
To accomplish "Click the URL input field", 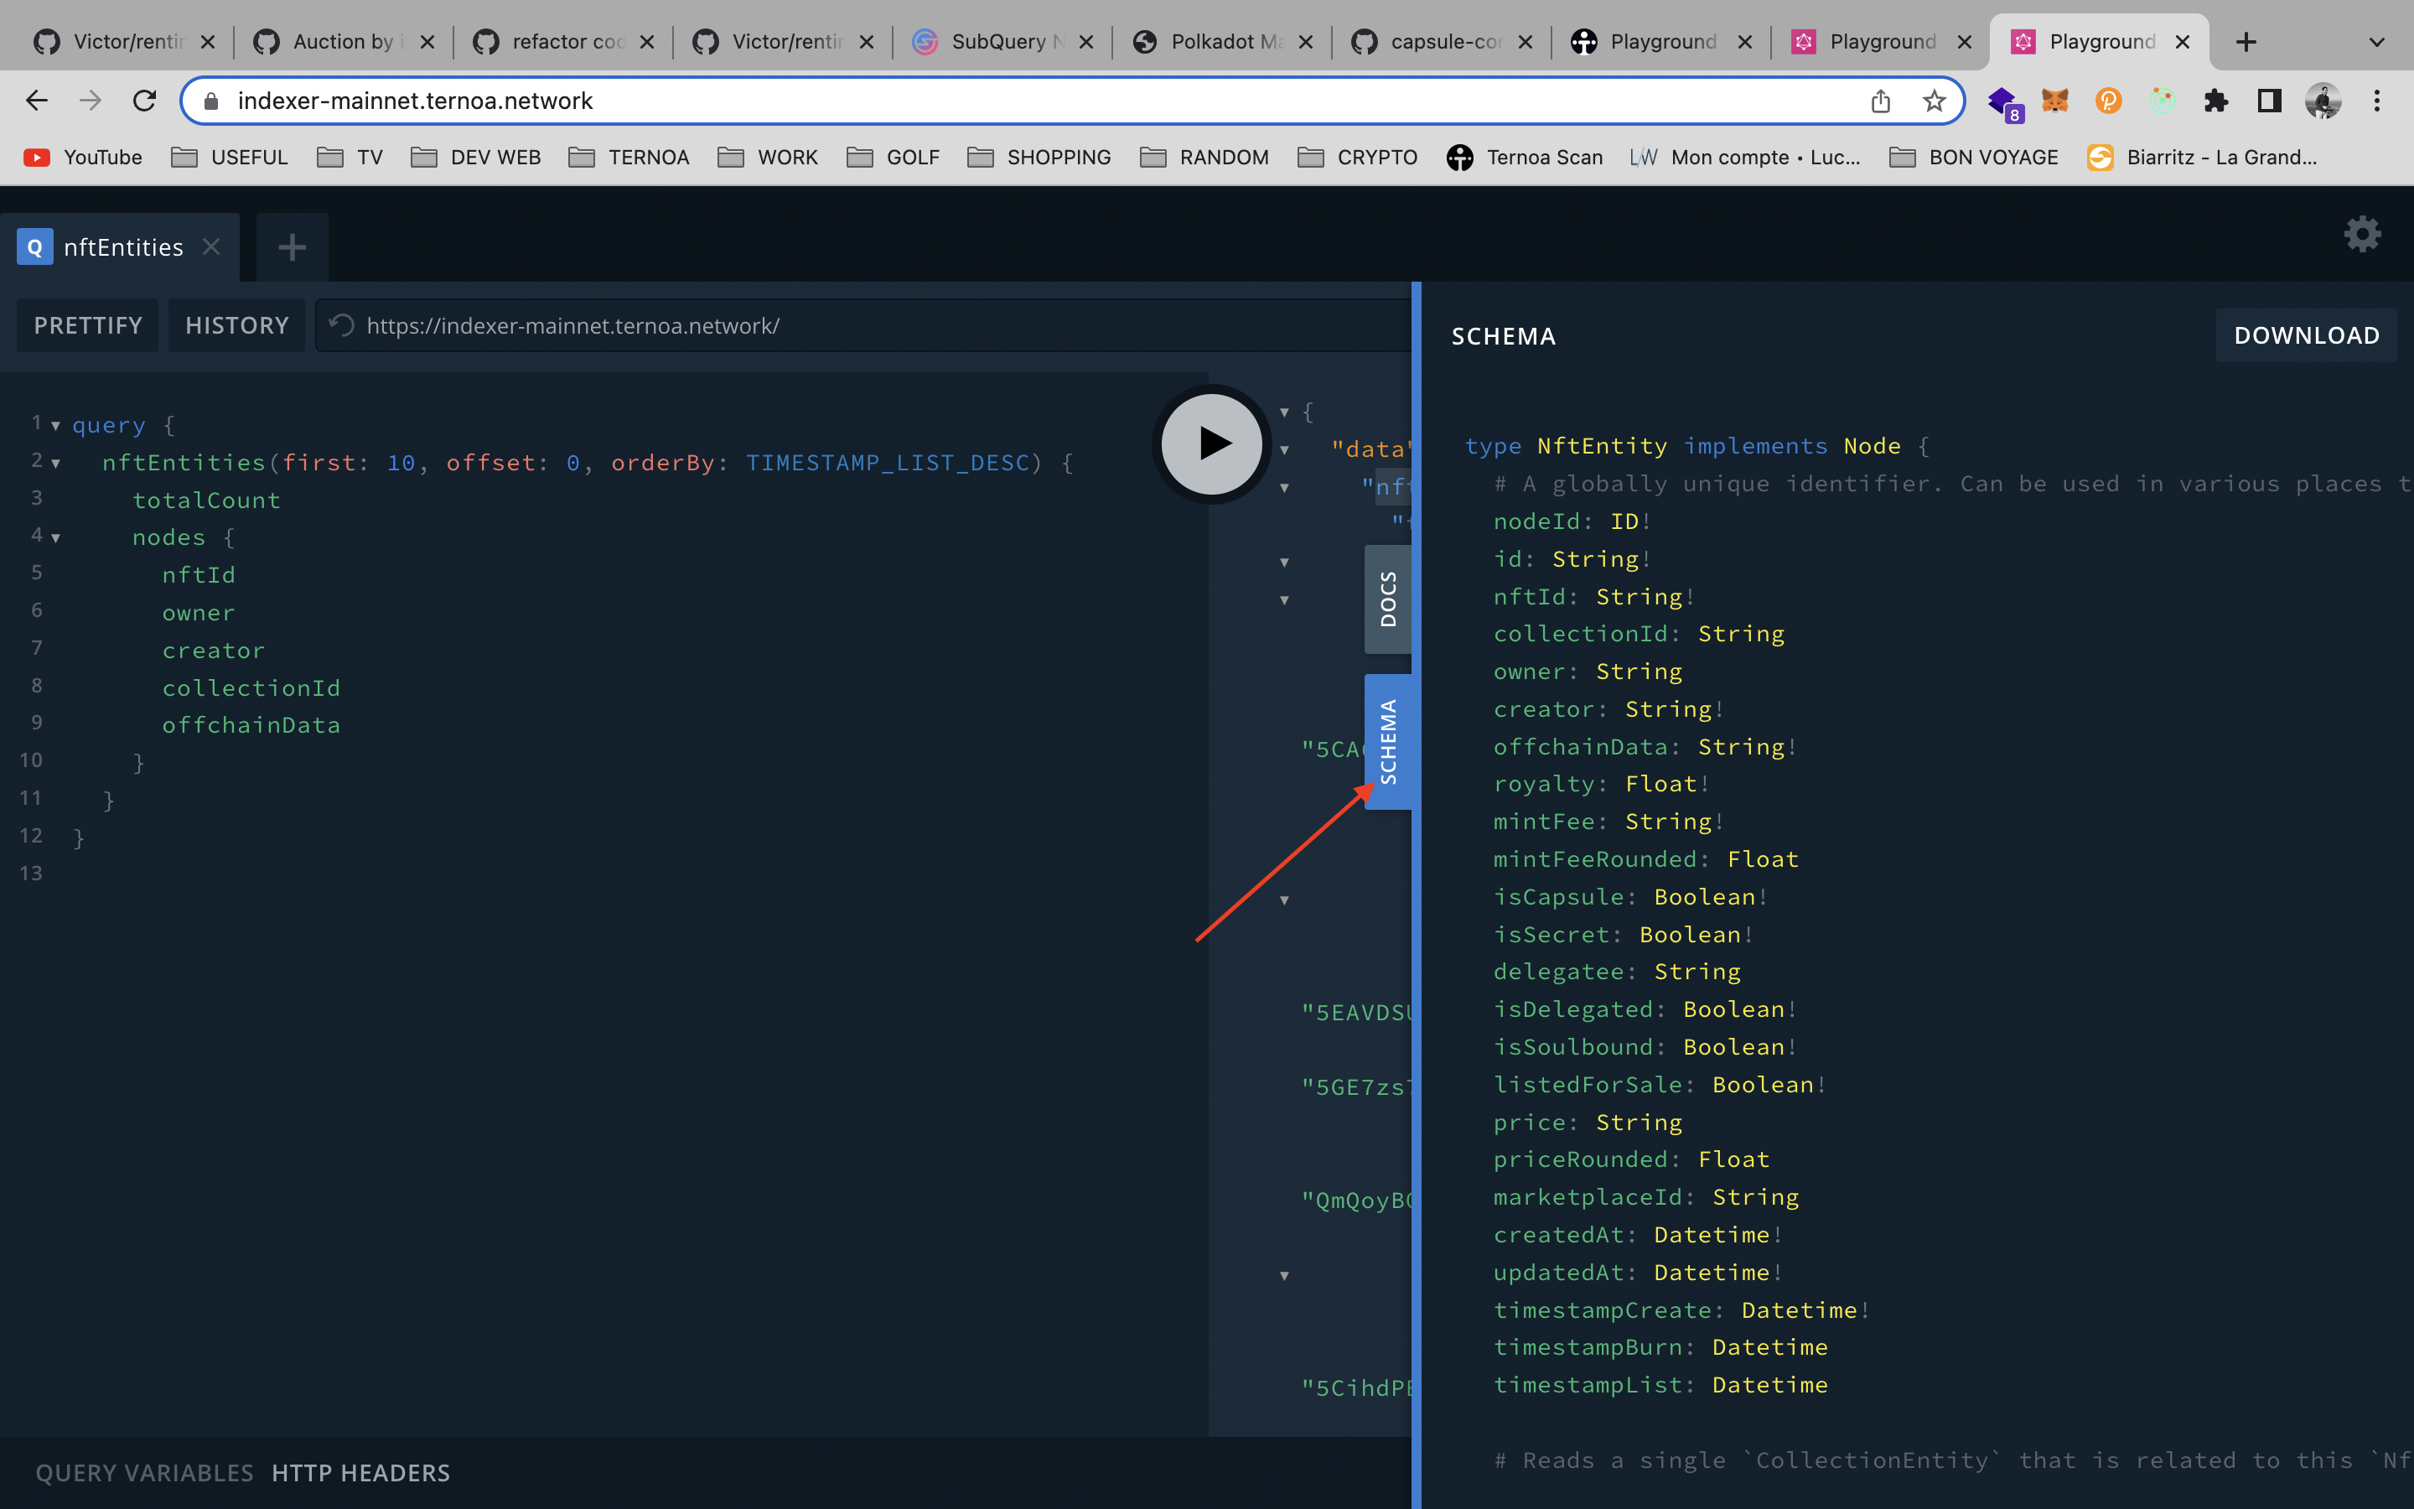I will pos(1043,99).
